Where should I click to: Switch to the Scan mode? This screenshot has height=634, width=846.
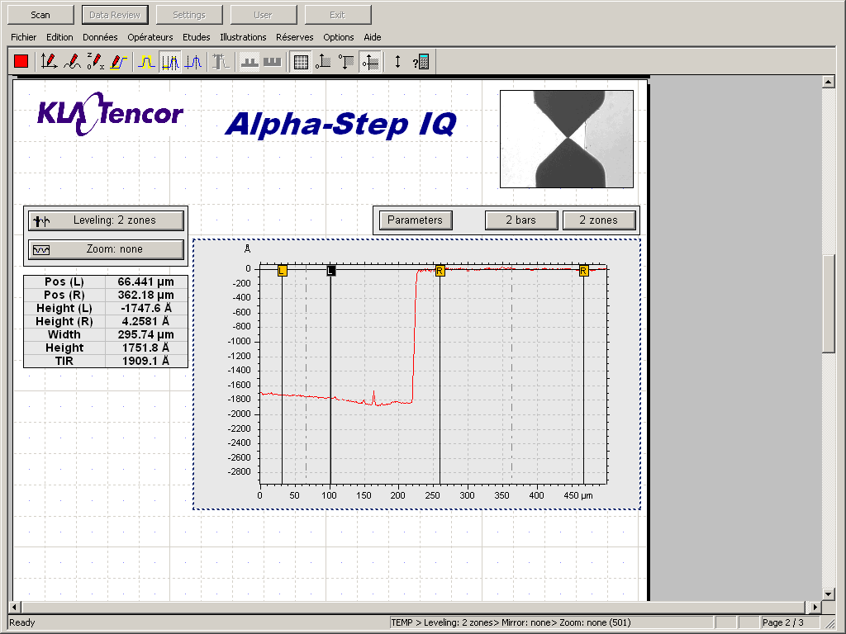pyautogui.click(x=40, y=15)
